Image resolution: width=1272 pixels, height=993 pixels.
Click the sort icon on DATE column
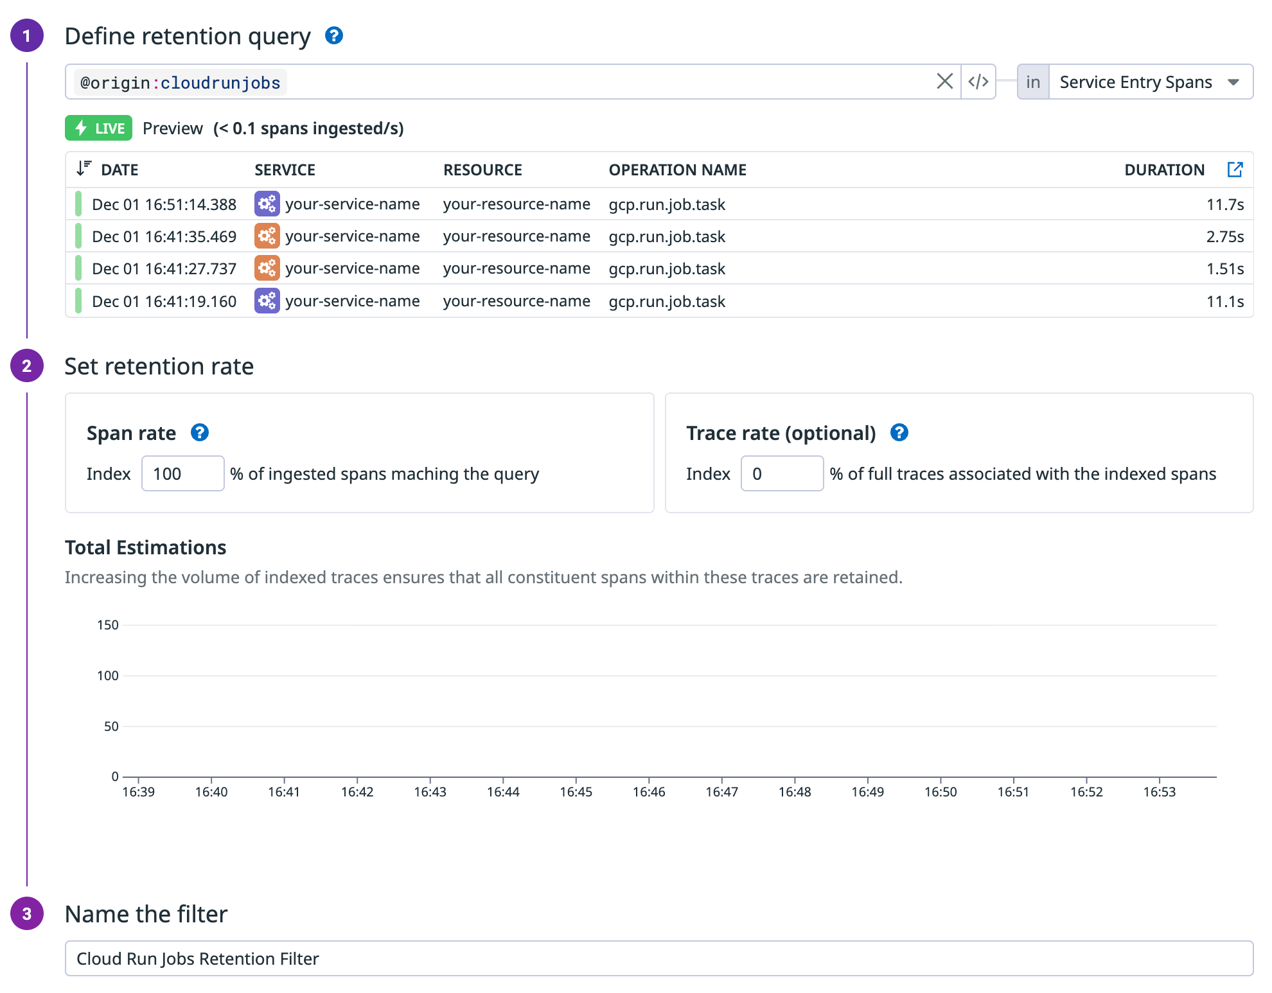83,169
